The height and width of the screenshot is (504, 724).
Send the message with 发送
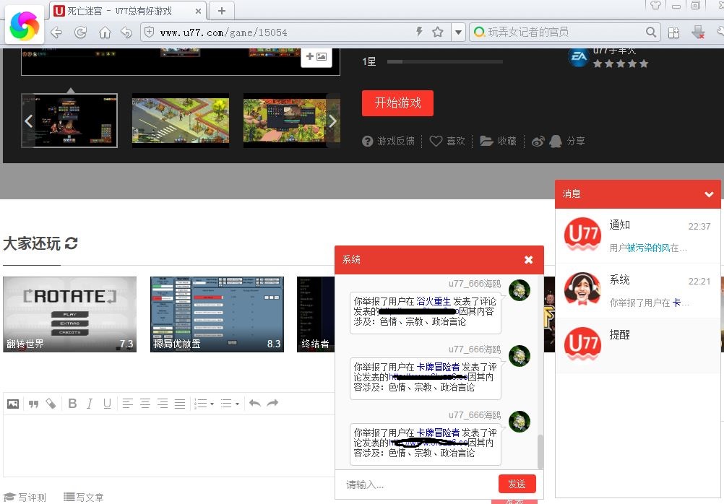(517, 484)
